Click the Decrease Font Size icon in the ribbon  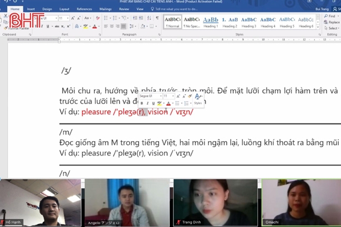(79, 18)
